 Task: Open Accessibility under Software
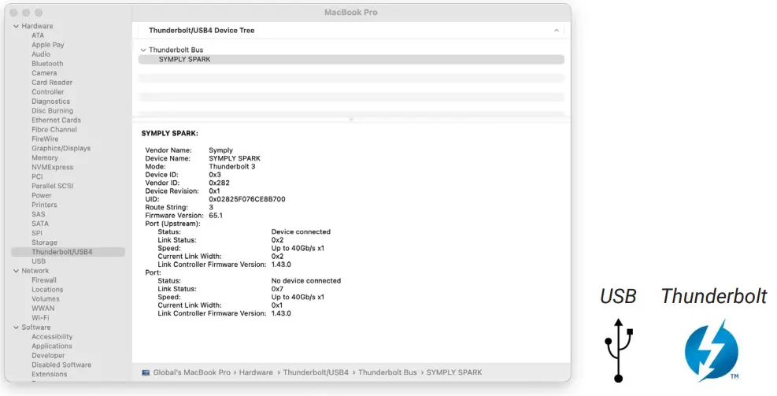point(52,337)
